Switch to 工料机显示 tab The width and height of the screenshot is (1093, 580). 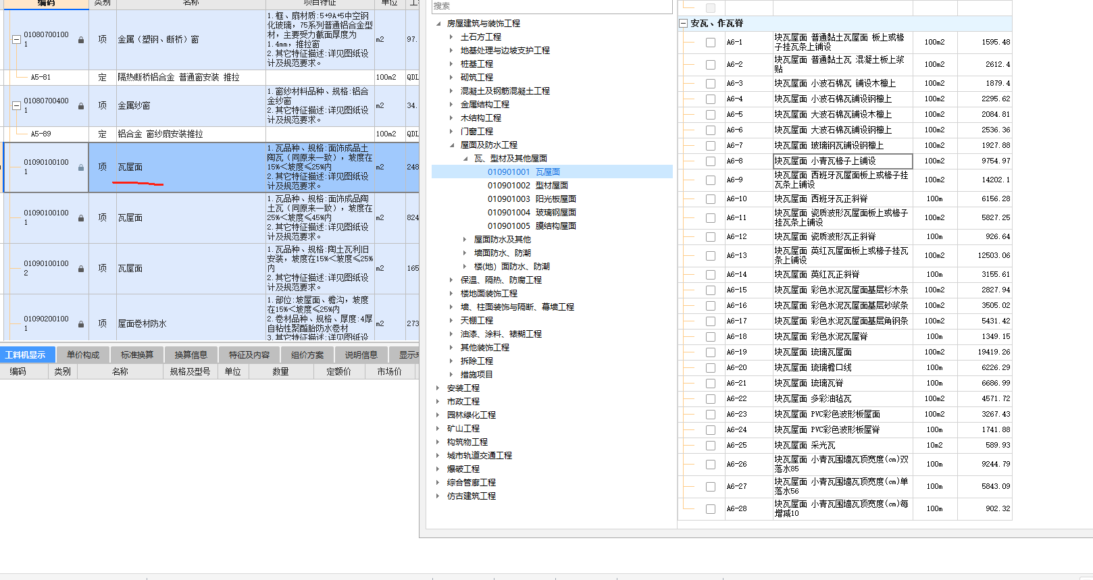point(26,354)
